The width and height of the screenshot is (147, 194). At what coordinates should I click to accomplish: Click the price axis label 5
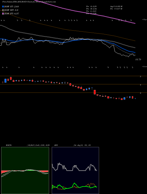pos(140,77)
